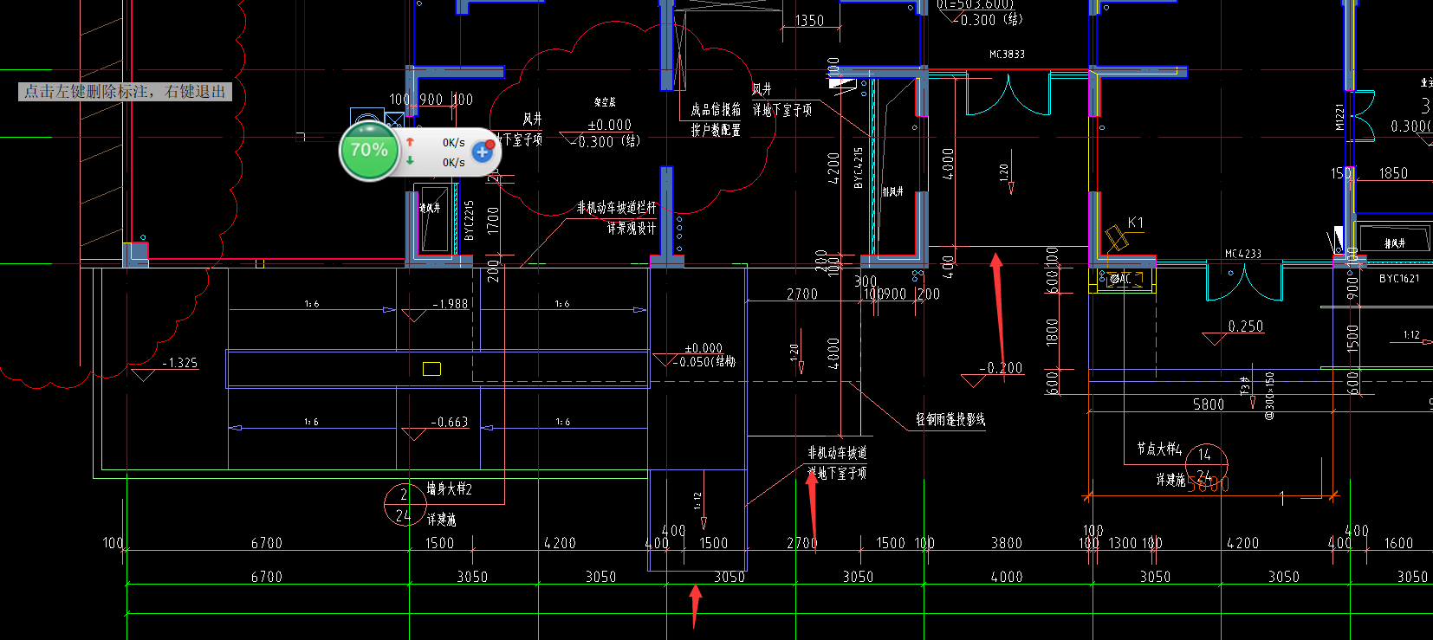Select the red 5800 dimension text
This screenshot has height=640, width=1433.
pyautogui.click(x=1209, y=484)
